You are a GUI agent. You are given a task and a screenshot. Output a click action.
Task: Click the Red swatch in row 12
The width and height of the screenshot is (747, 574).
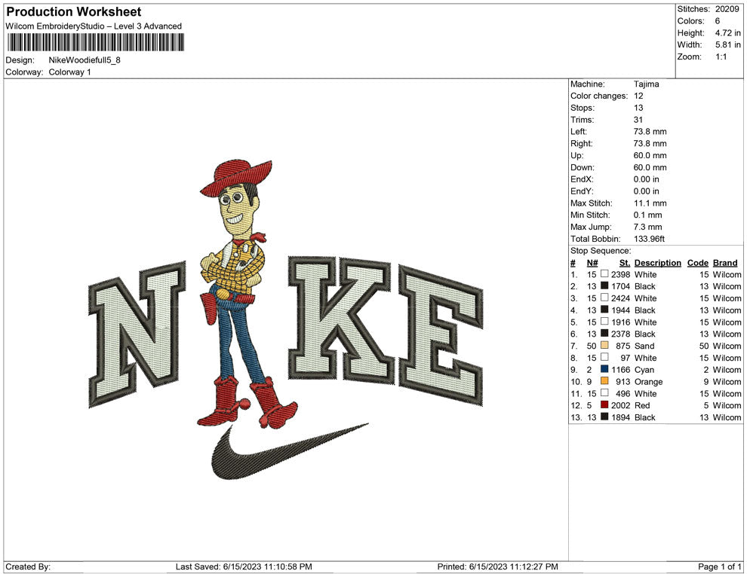point(604,405)
